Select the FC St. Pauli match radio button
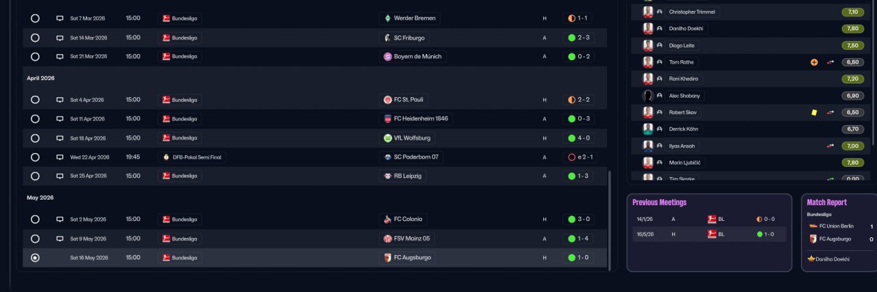 pos(35,100)
